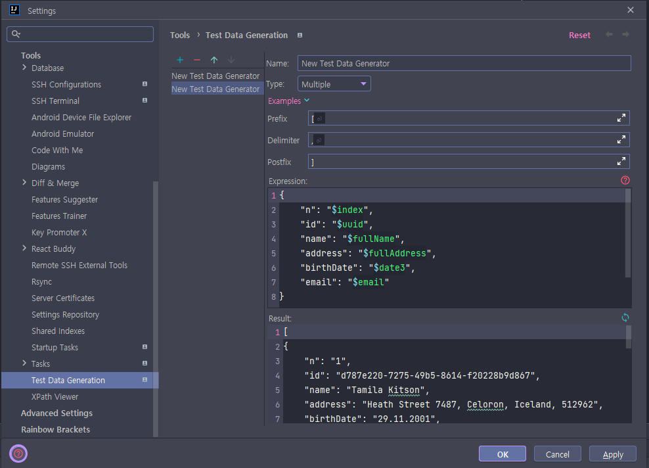
Task: Open XPath Viewer settings
Action: (55, 397)
